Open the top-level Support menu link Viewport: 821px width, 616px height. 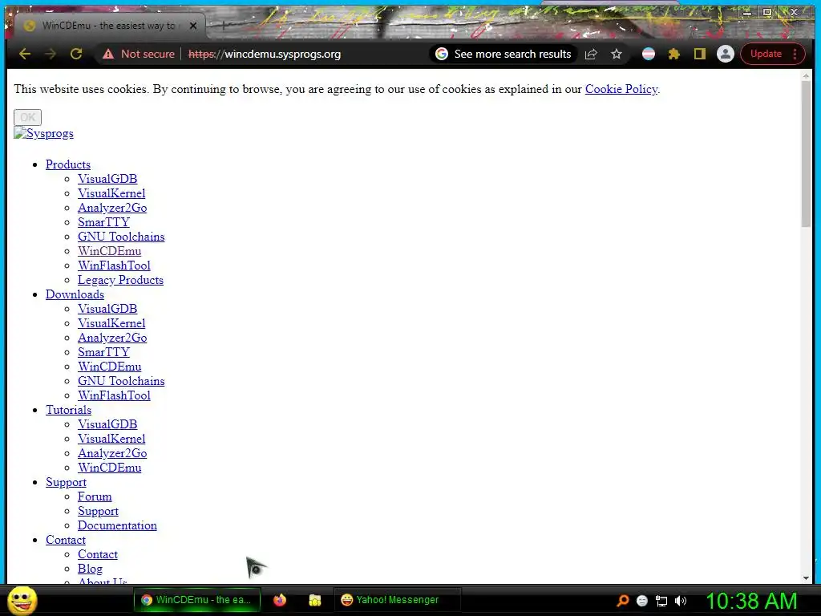[x=66, y=482]
